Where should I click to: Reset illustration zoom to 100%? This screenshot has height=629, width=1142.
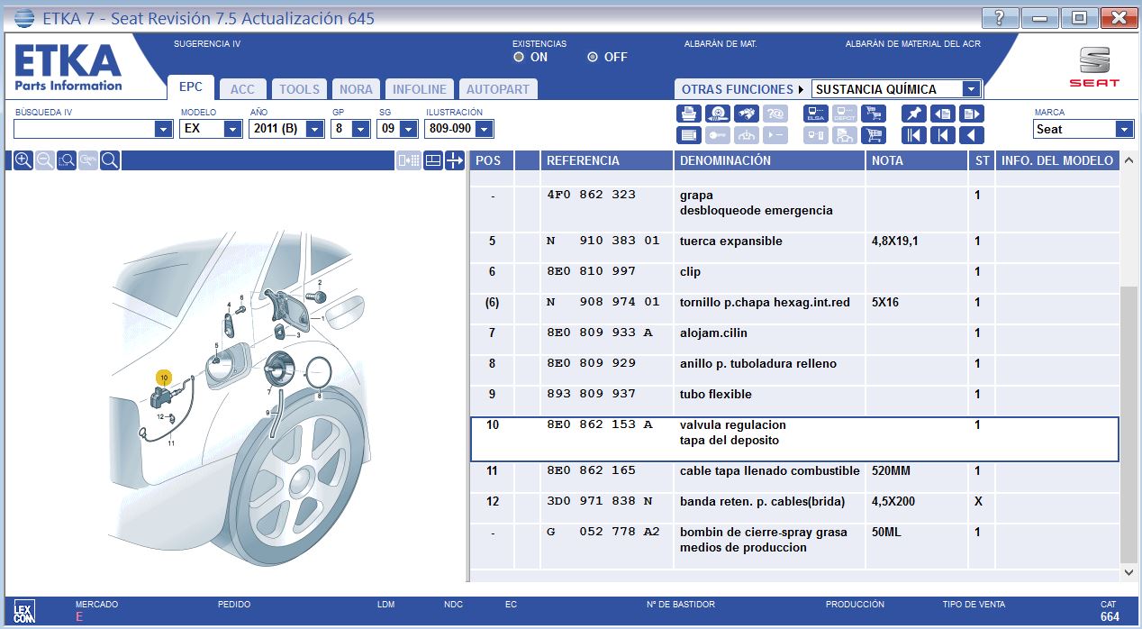coord(88,160)
